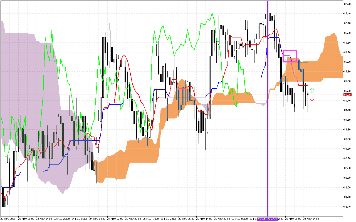Click the red down arrow marker
This screenshot has height=222, width=356.
coord(312,98)
